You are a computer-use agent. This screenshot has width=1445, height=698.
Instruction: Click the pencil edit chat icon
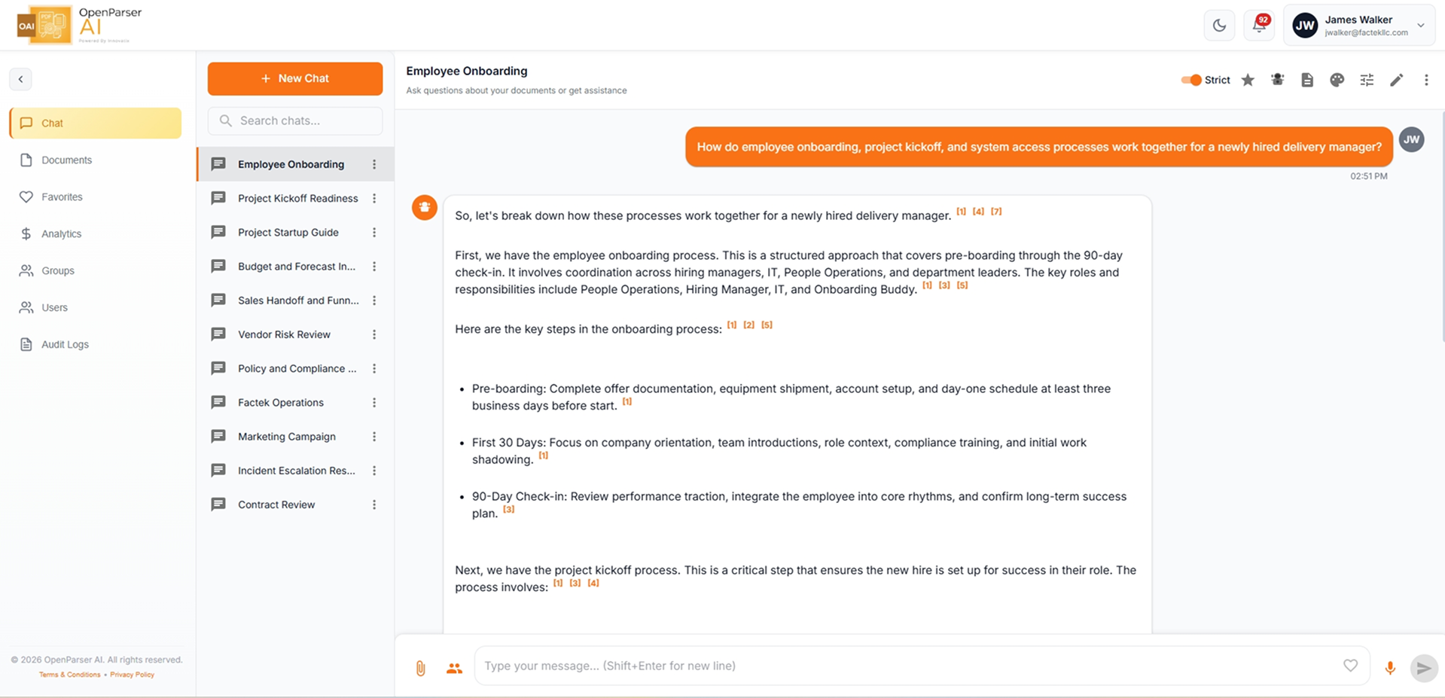coord(1396,80)
